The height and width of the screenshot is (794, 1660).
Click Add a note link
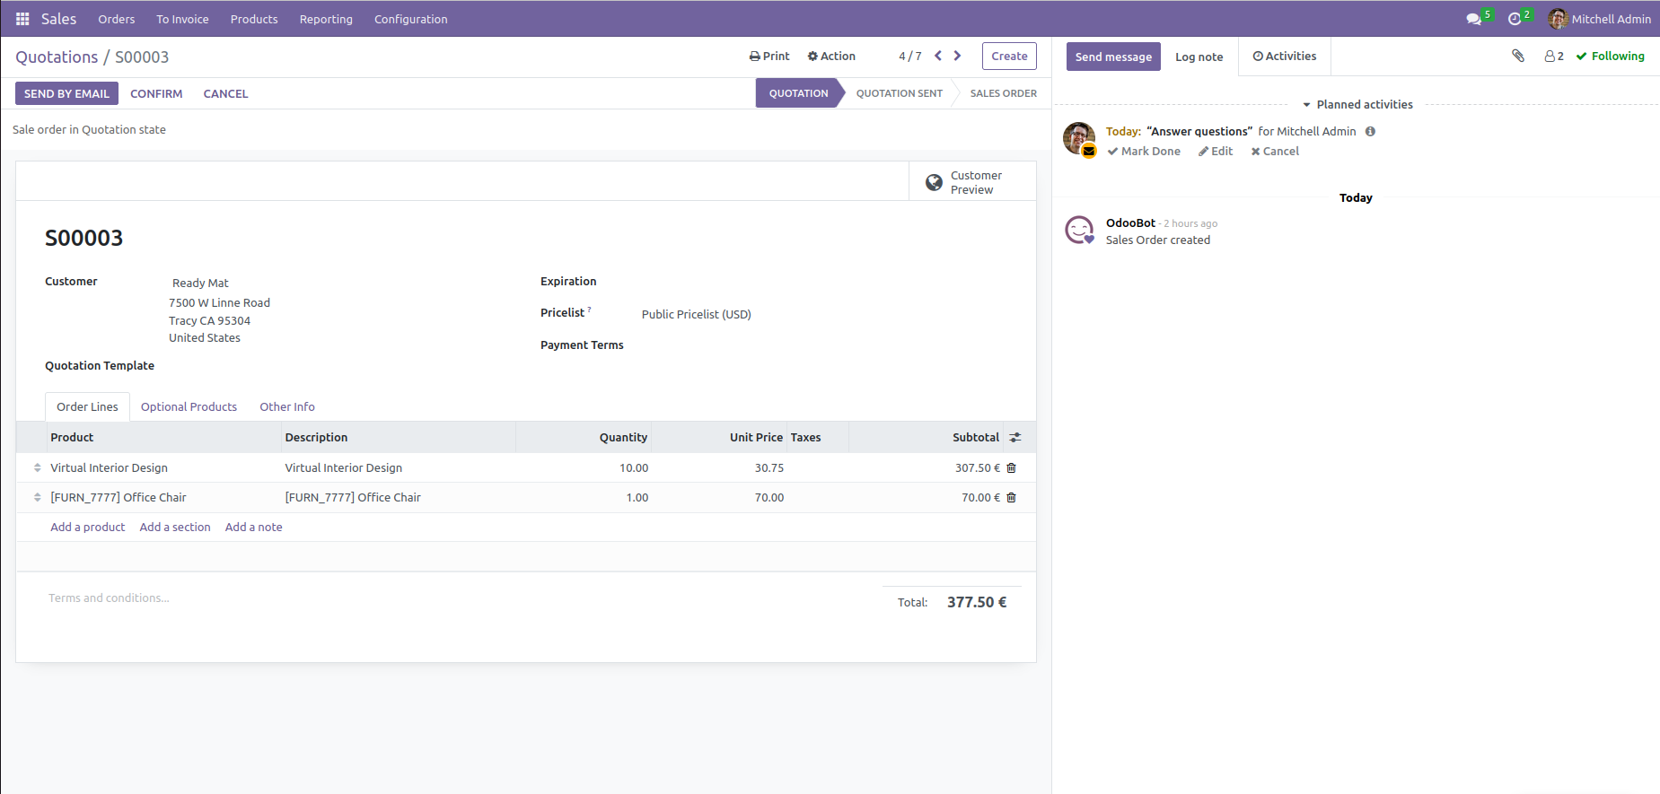[x=254, y=527]
